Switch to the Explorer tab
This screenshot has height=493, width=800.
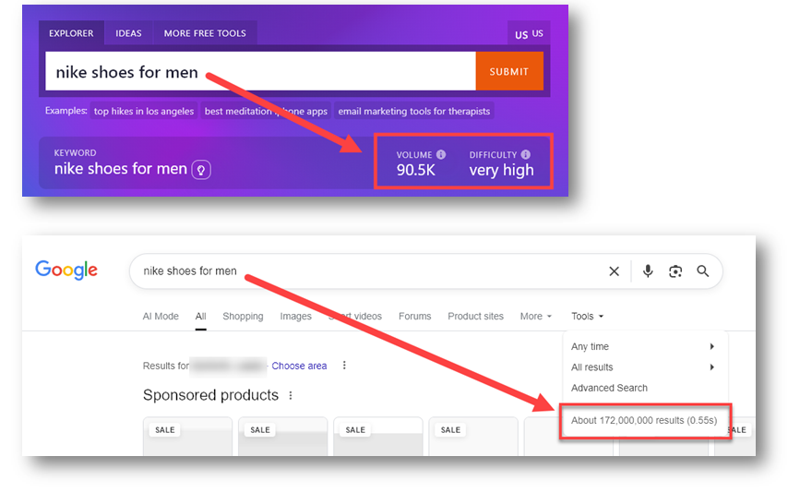[x=71, y=33]
